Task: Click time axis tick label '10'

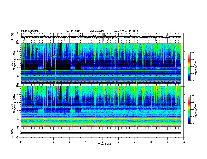Action: point(184,142)
